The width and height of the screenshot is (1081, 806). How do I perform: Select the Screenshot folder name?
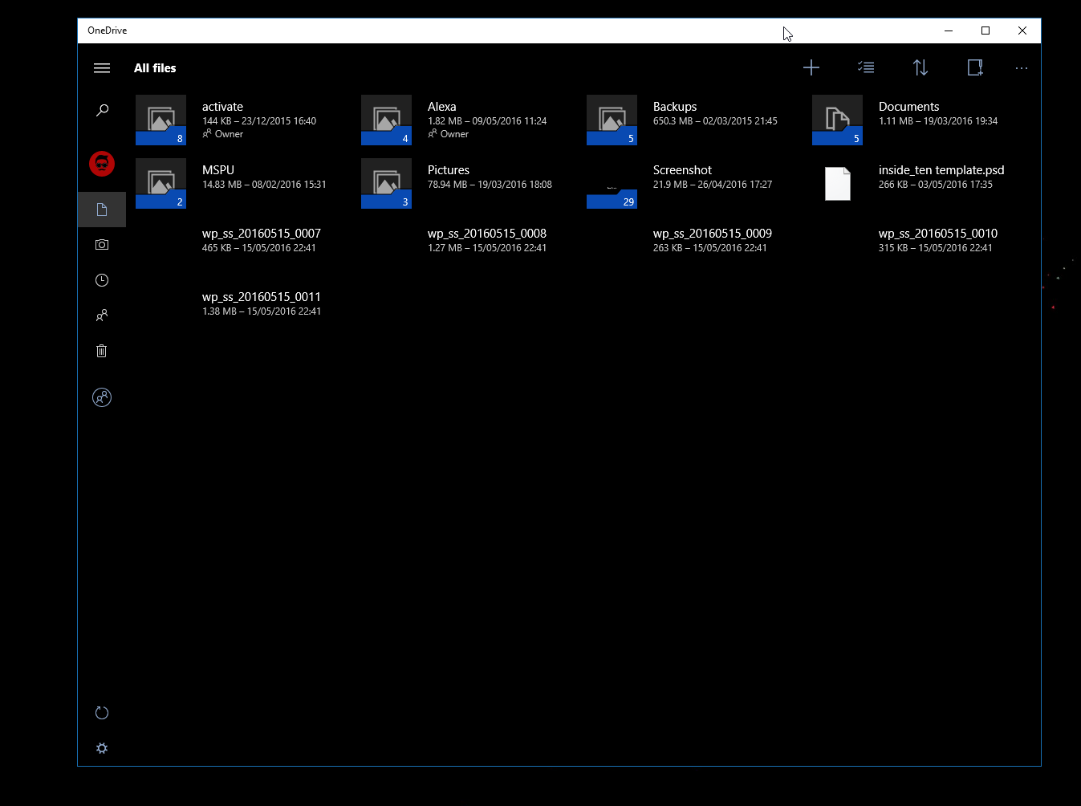tap(682, 170)
